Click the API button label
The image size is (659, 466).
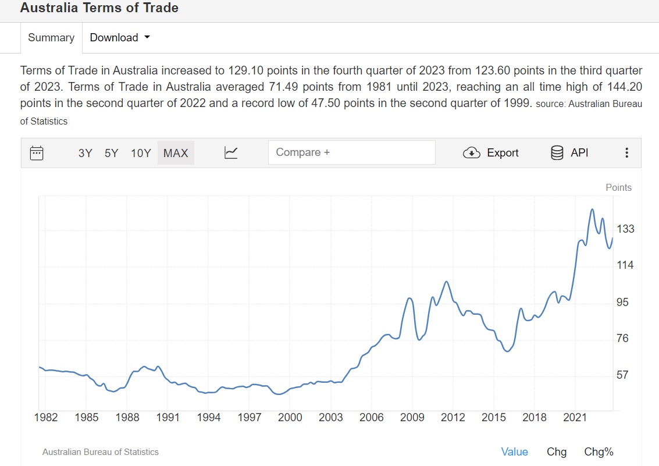579,153
